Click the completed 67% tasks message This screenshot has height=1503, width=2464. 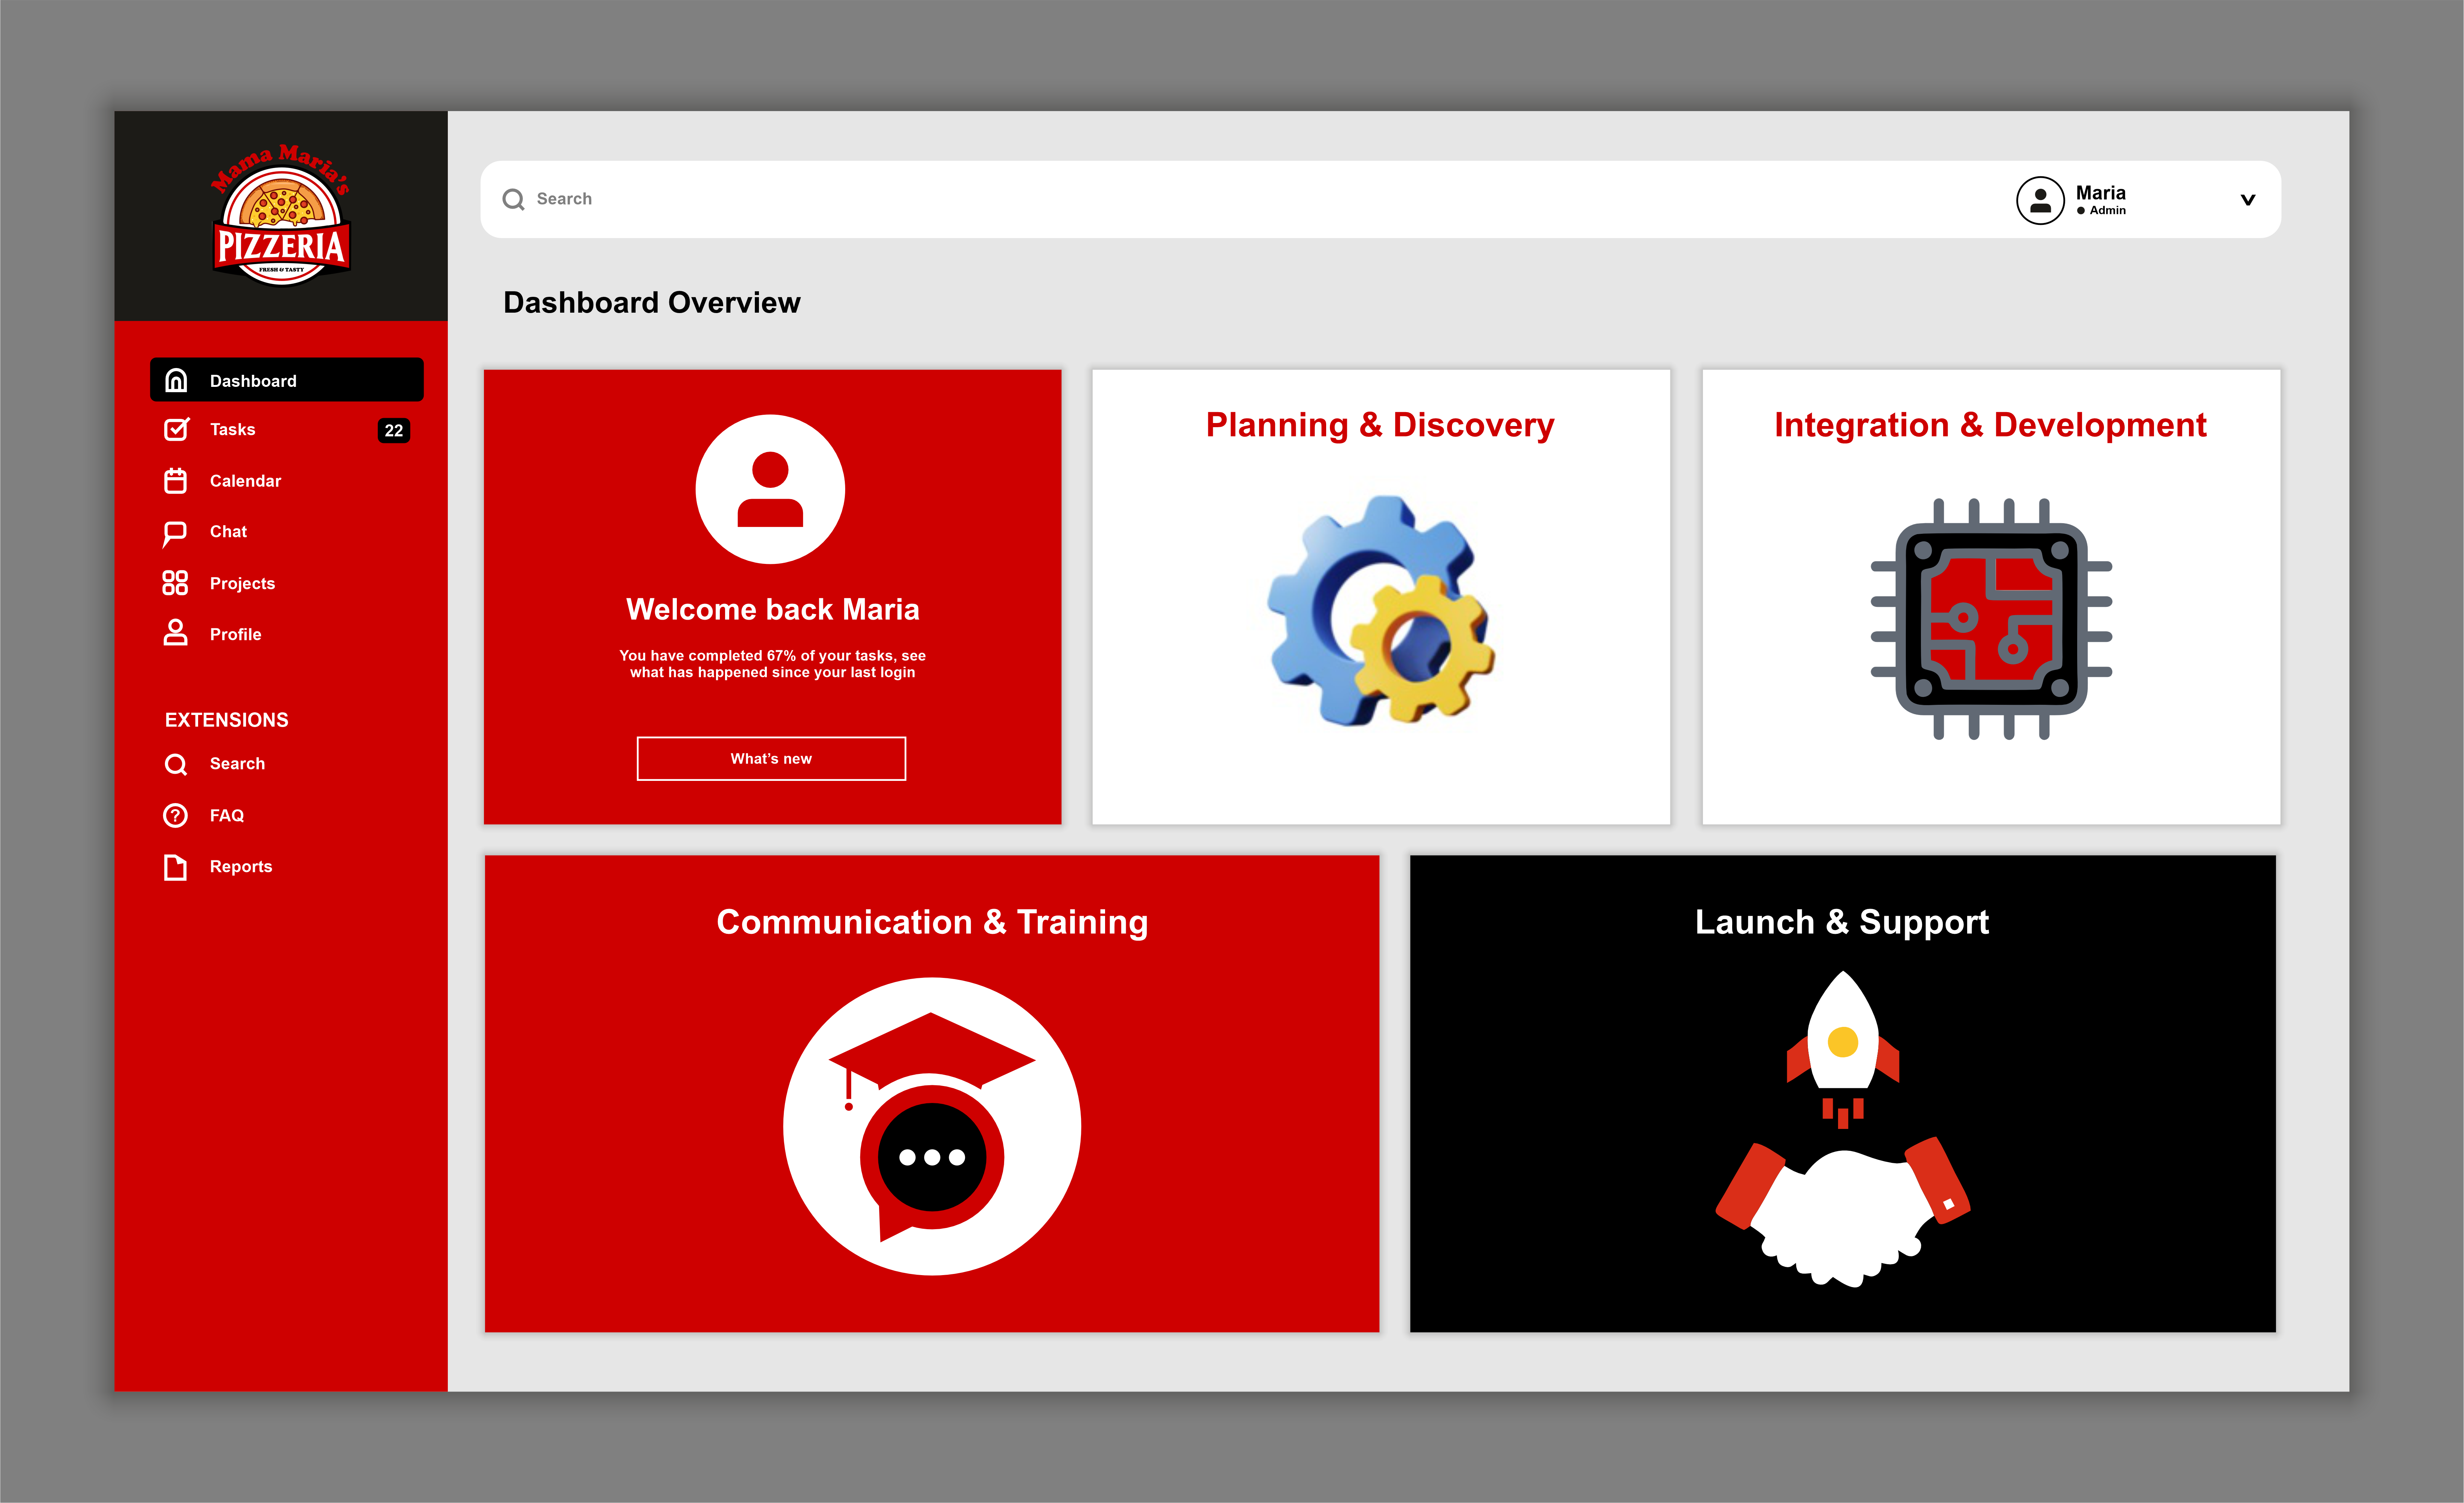[x=772, y=664]
